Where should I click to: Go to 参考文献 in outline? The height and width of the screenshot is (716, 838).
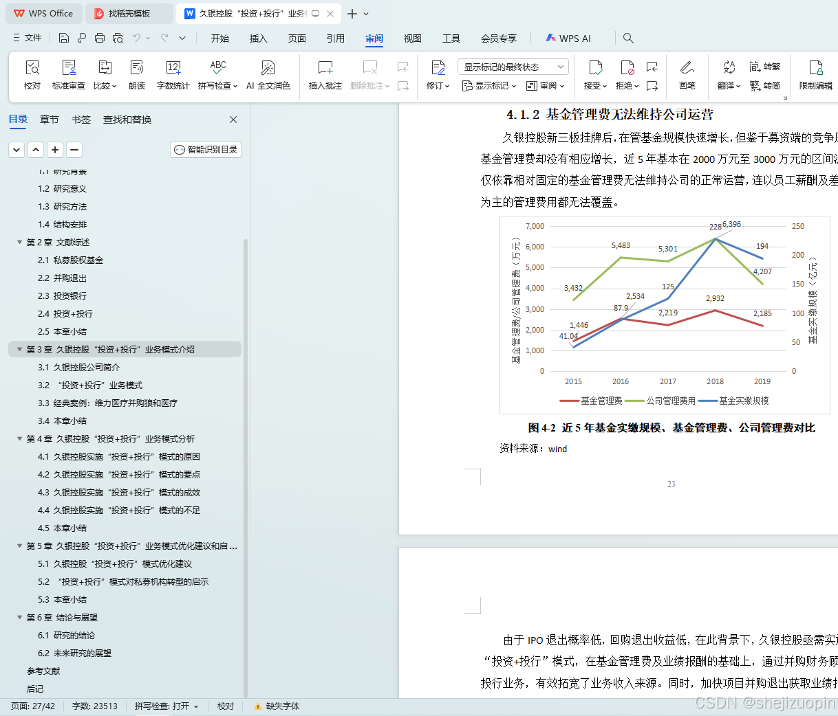click(43, 671)
